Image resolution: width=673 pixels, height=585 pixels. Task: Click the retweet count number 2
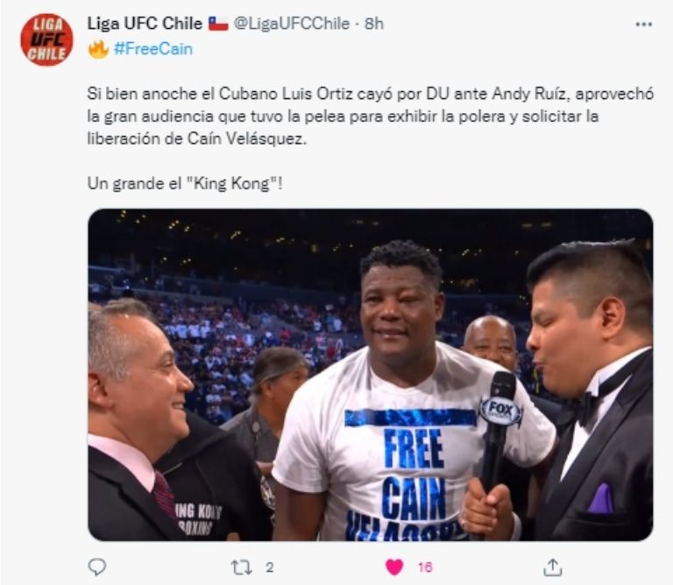(x=270, y=567)
